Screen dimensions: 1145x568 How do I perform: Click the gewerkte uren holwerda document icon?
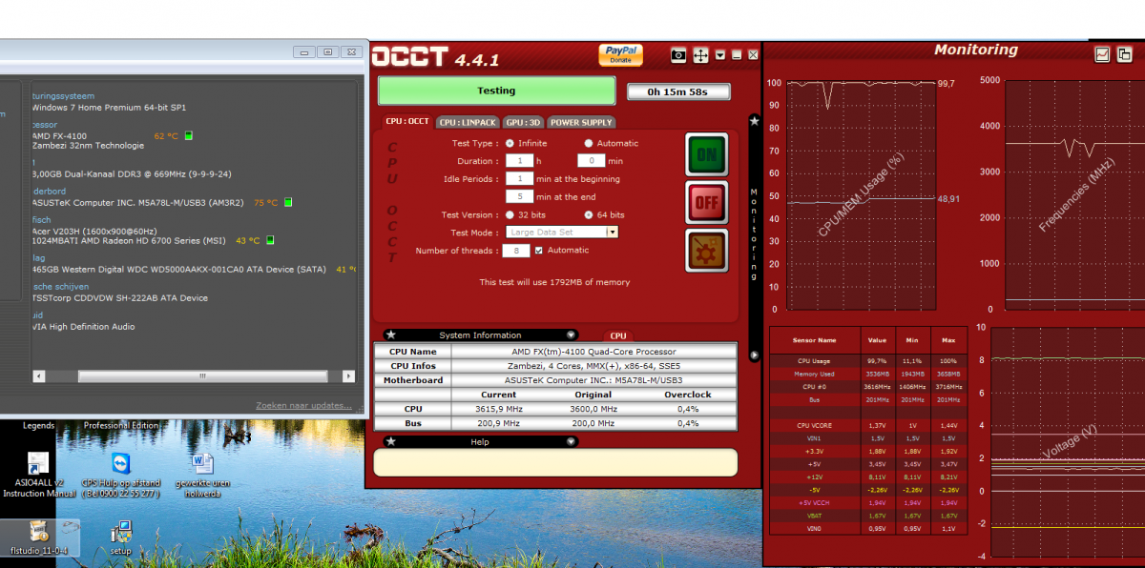(202, 475)
